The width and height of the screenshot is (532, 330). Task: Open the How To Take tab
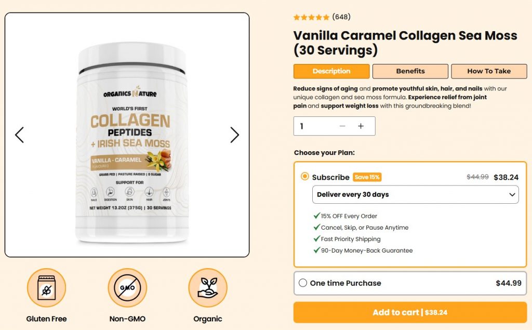point(489,71)
